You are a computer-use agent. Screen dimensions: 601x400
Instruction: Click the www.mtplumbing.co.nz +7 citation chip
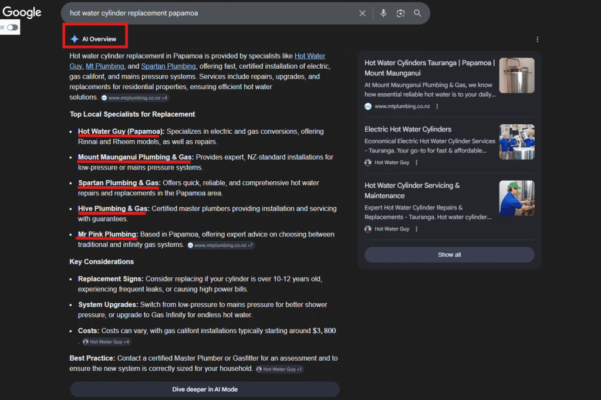[221, 245]
